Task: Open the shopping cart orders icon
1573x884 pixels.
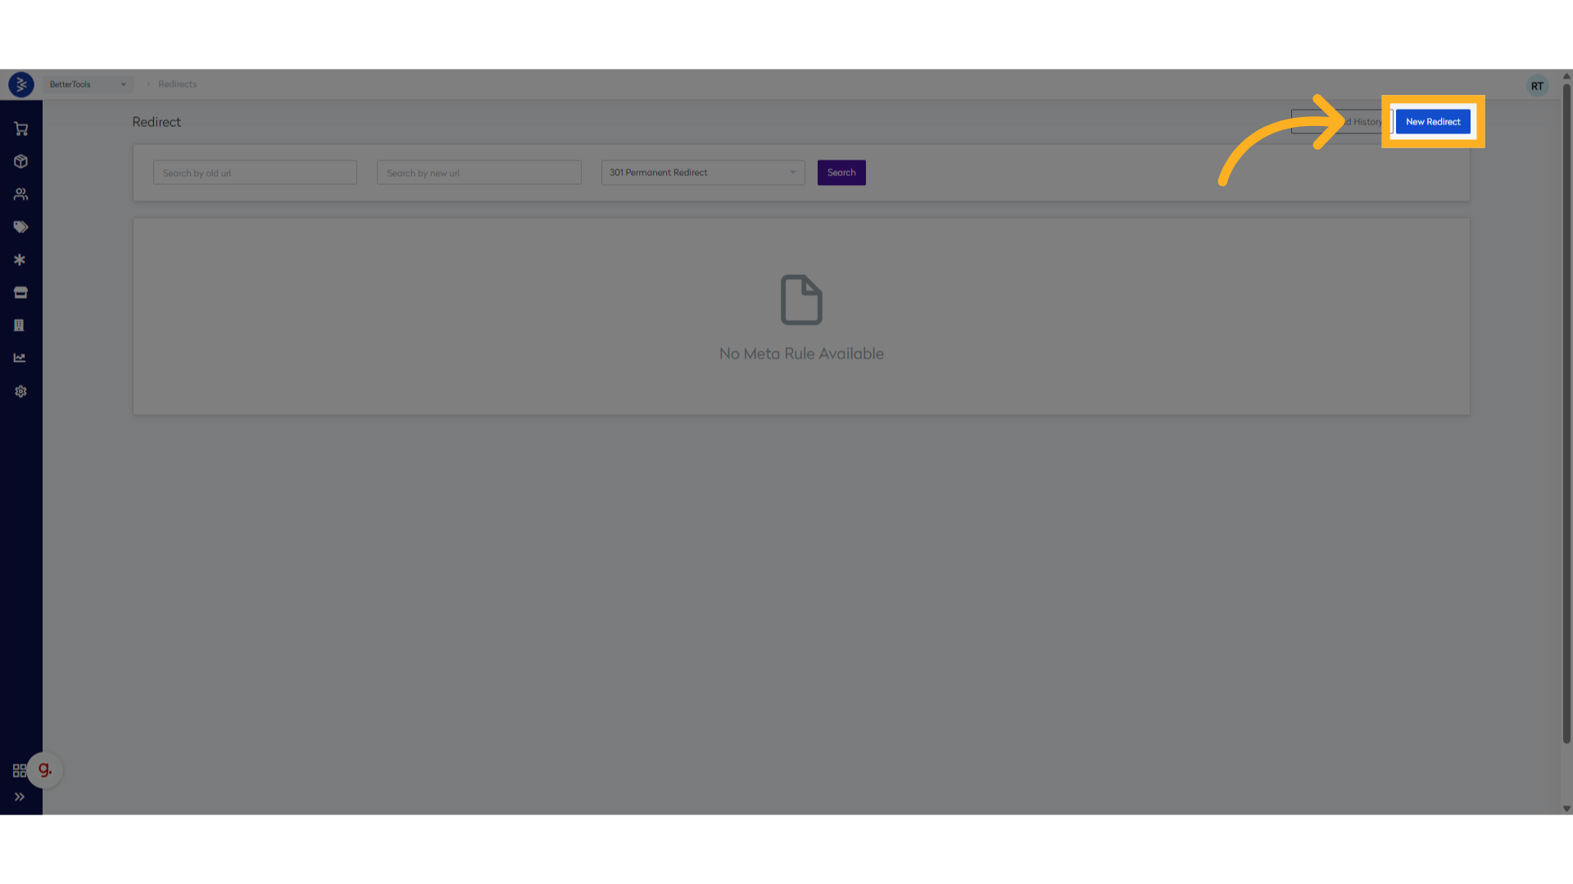Action: coord(20,129)
